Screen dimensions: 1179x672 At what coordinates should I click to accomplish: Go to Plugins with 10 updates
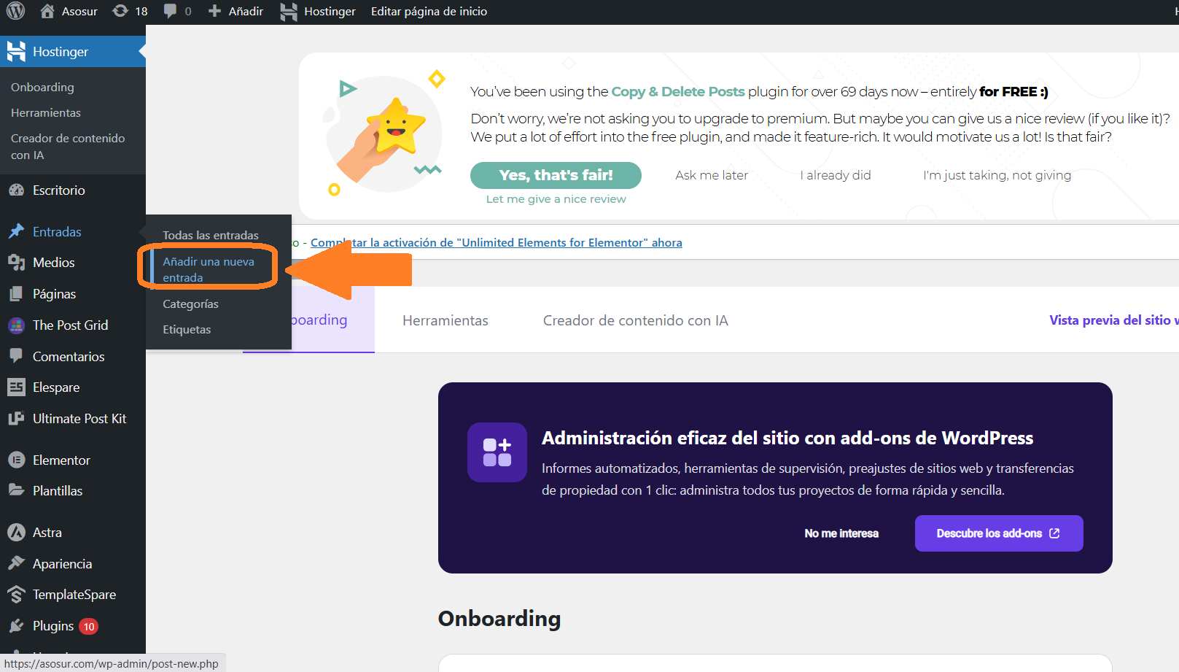click(x=54, y=626)
